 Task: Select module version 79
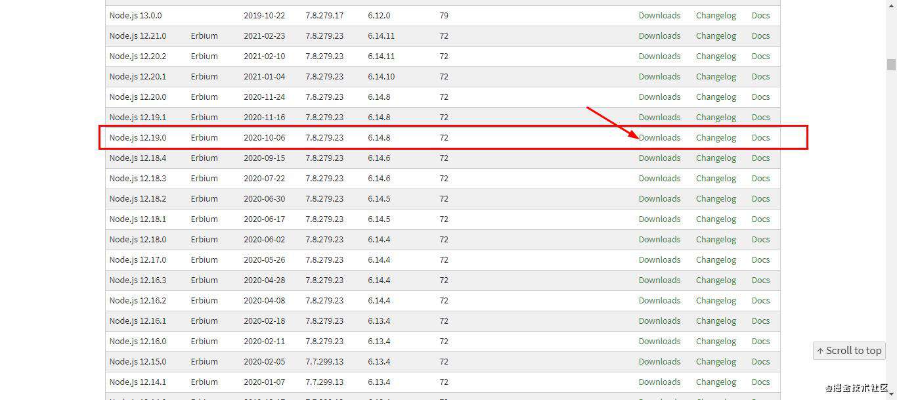click(x=444, y=15)
